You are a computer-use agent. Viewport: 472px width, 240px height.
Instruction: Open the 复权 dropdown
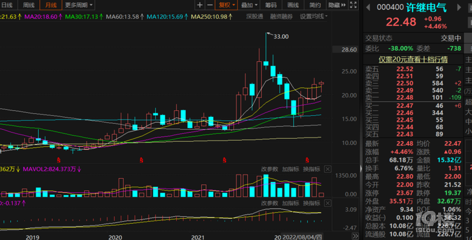pyautogui.click(x=227, y=5)
